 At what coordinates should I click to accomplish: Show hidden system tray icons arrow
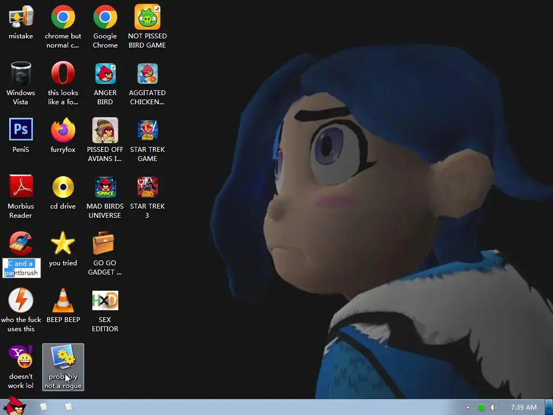(x=468, y=407)
